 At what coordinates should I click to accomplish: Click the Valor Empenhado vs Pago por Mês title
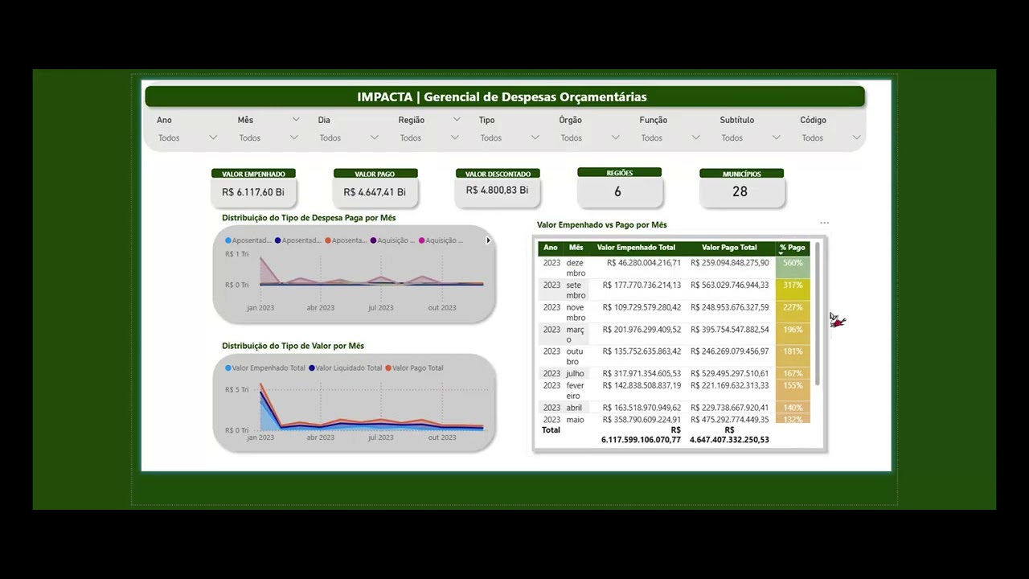click(601, 225)
